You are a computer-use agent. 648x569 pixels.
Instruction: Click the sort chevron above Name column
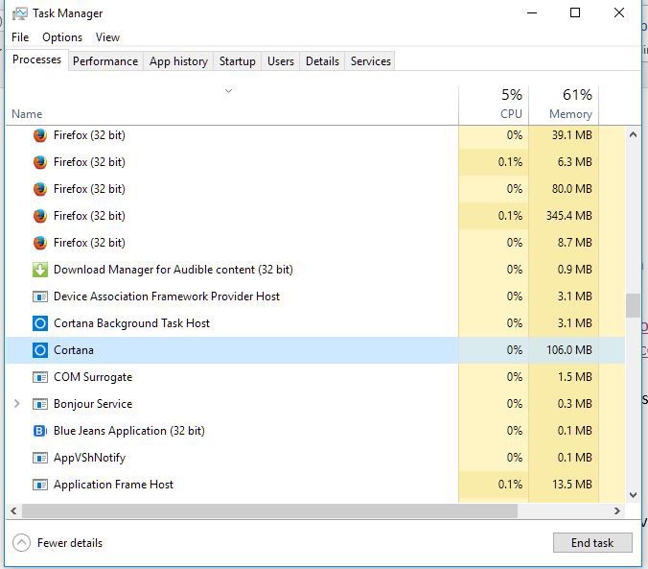228,90
